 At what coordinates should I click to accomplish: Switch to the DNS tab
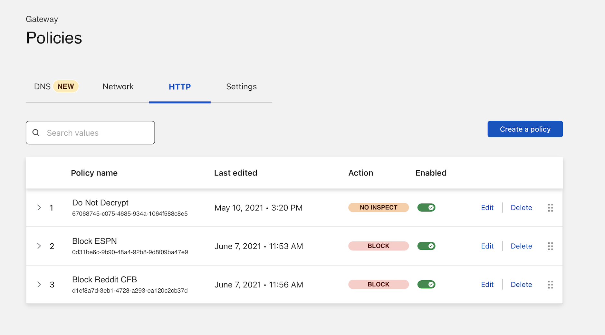(x=43, y=86)
